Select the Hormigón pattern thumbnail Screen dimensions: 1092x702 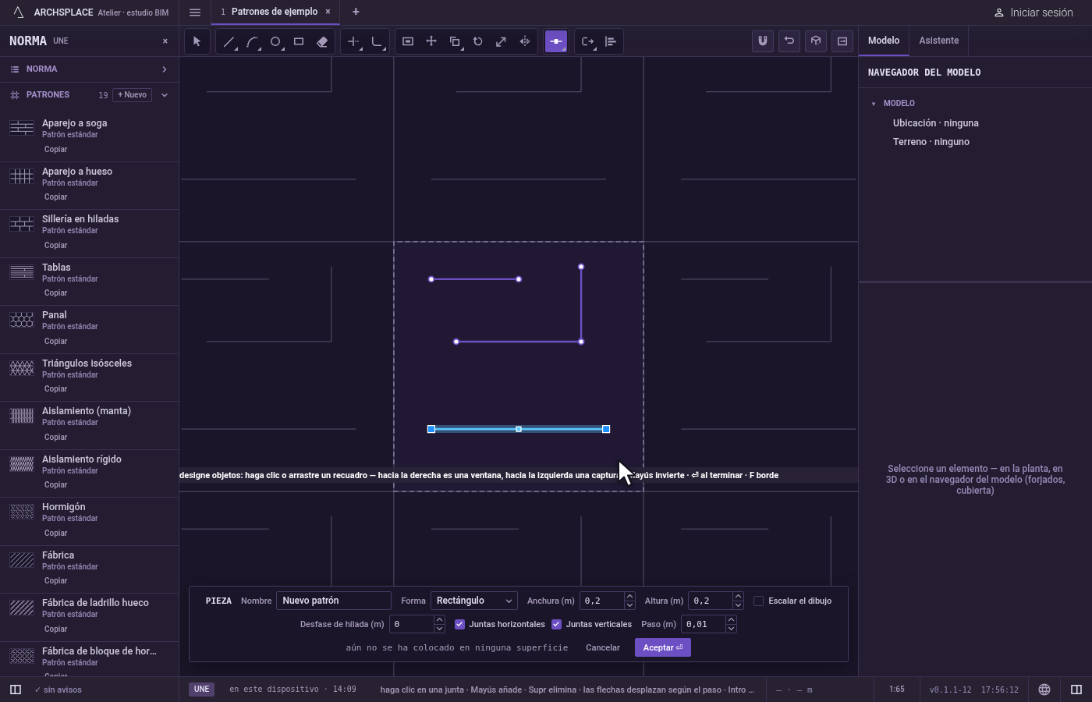point(22,512)
